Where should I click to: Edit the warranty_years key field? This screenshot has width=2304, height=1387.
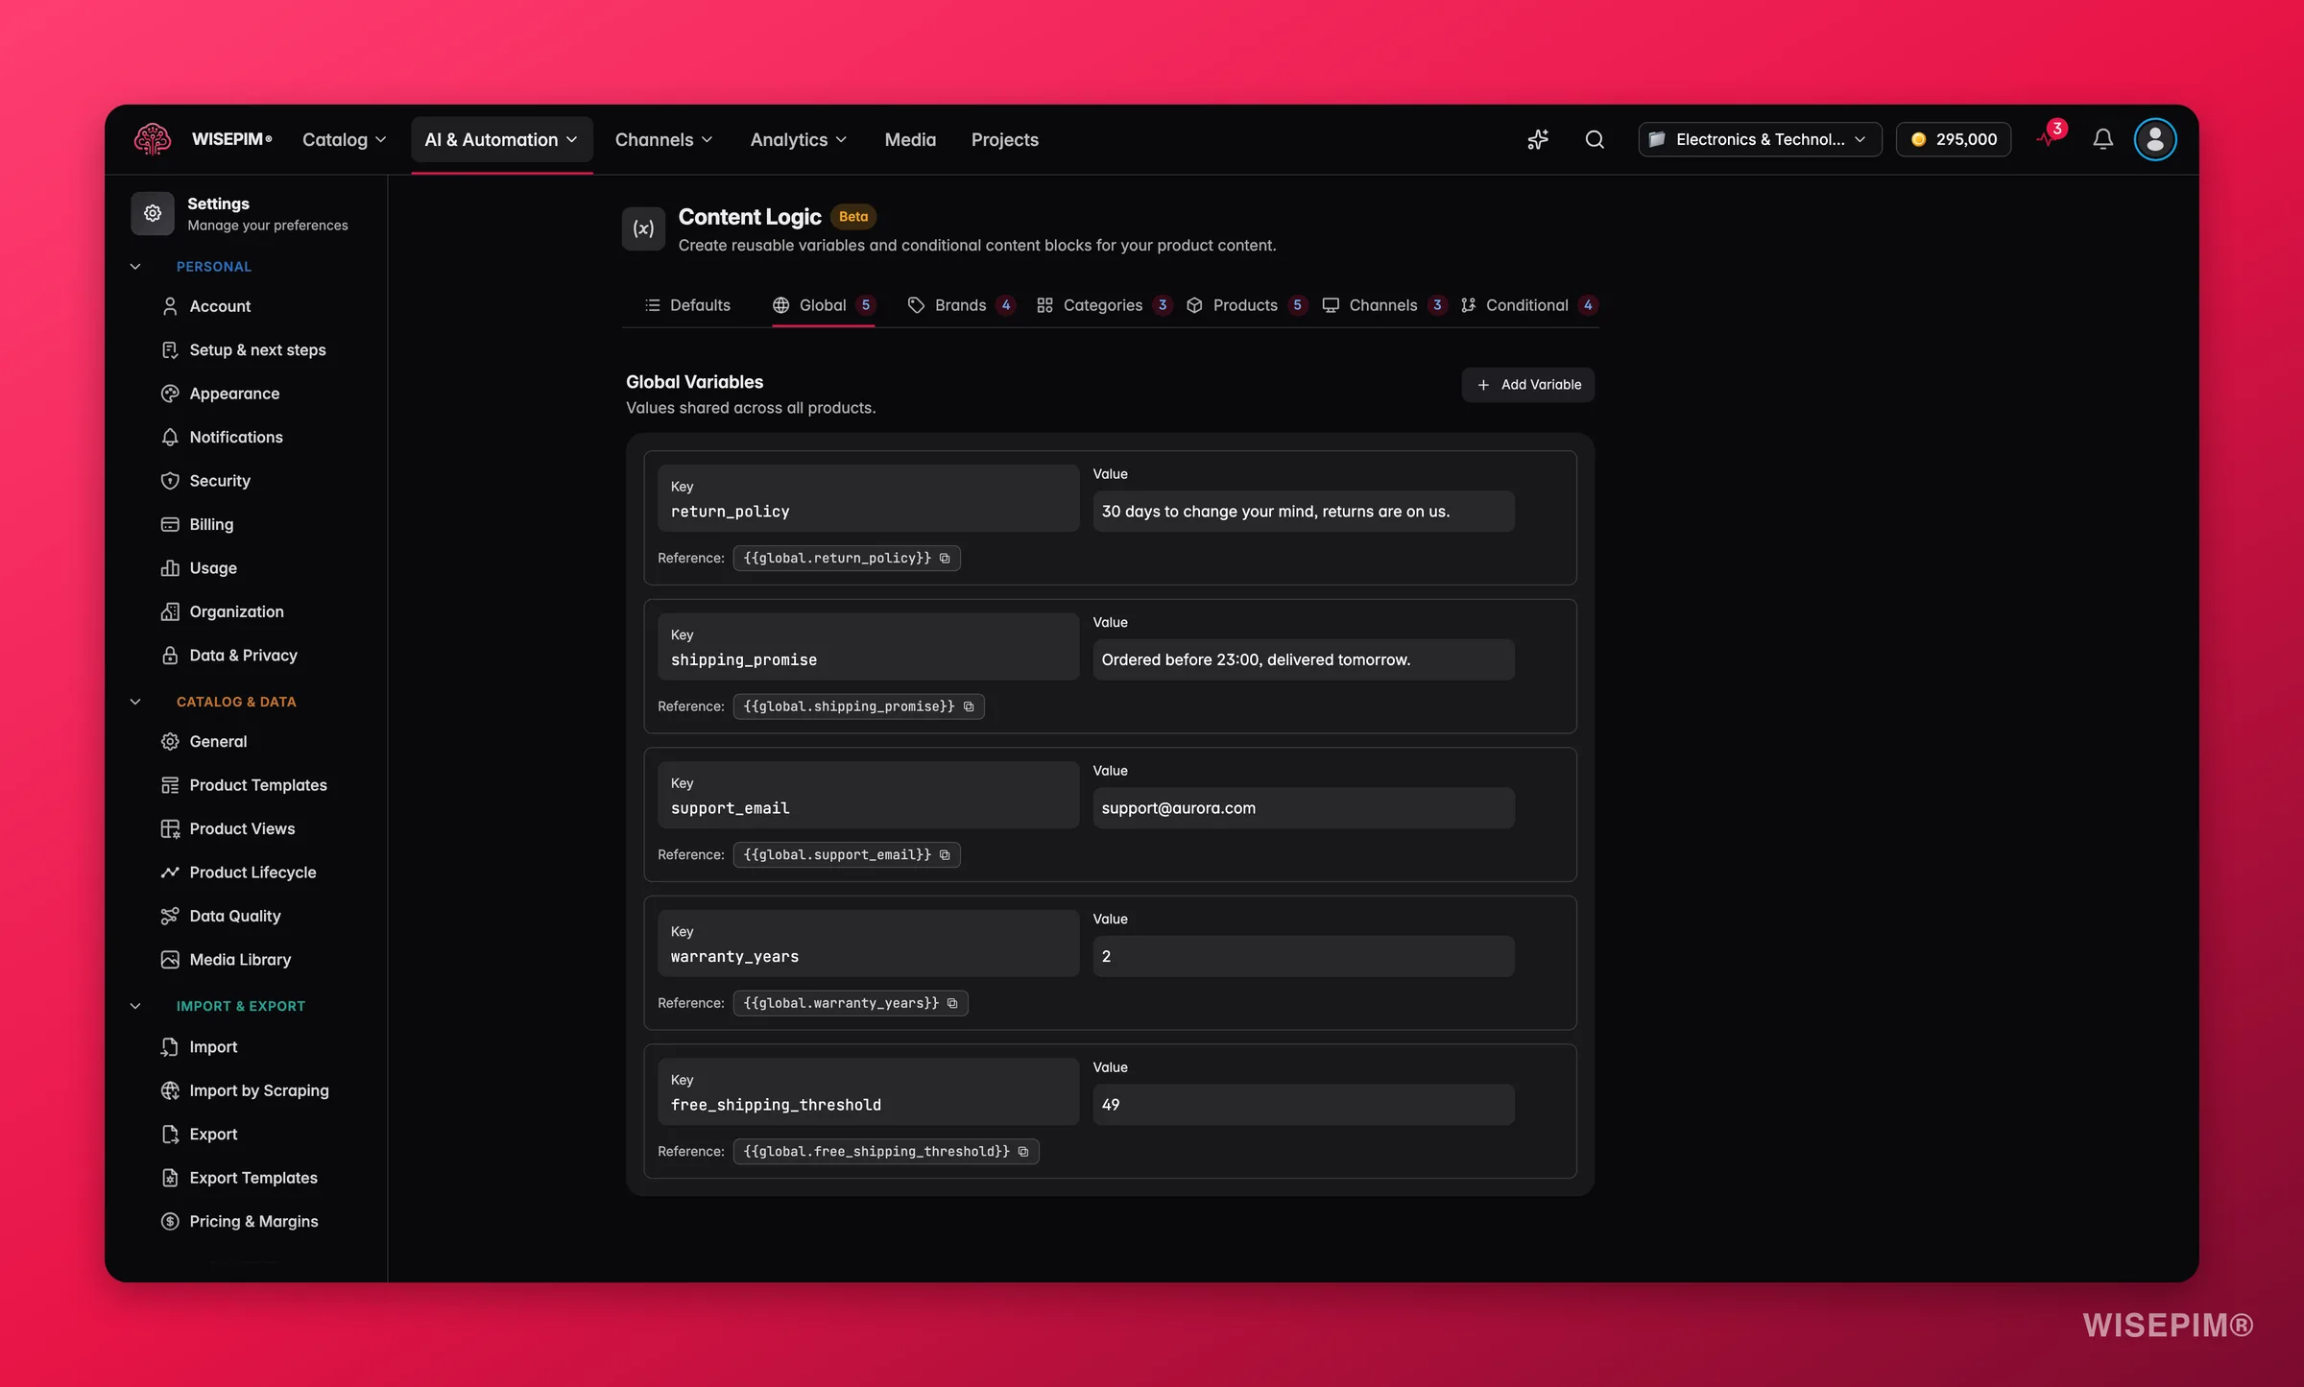(x=868, y=944)
